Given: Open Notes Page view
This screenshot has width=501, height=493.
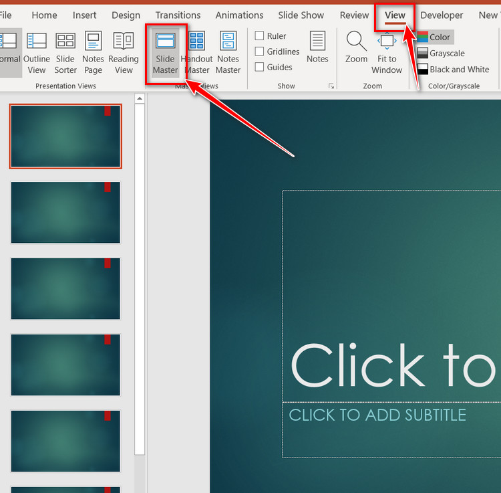Looking at the screenshot, I should [x=93, y=53].
